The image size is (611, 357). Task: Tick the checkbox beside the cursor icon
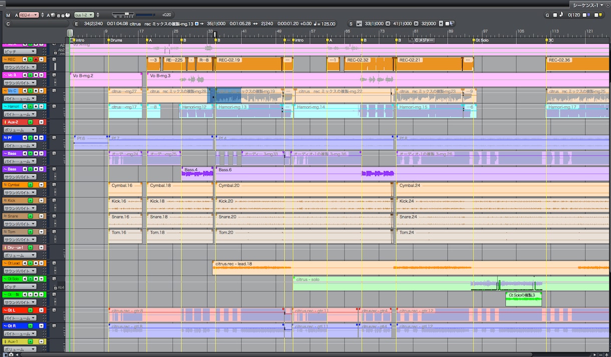click(x=446, y=24)
